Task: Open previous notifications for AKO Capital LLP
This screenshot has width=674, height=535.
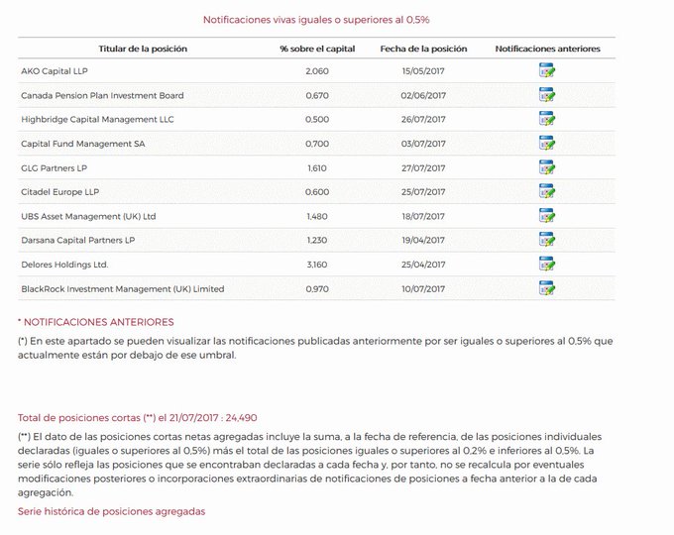Action: click(547, 70)
